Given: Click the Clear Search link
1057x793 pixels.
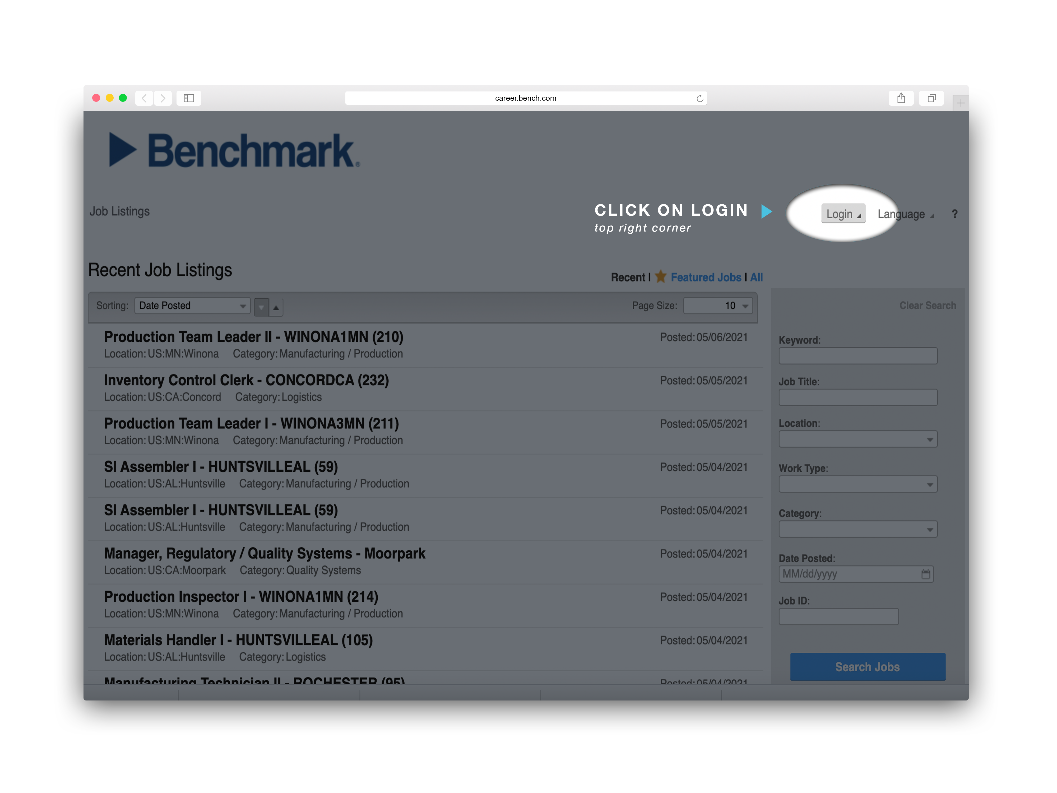Looking at the screenshot, I should [x=928, y=306].
